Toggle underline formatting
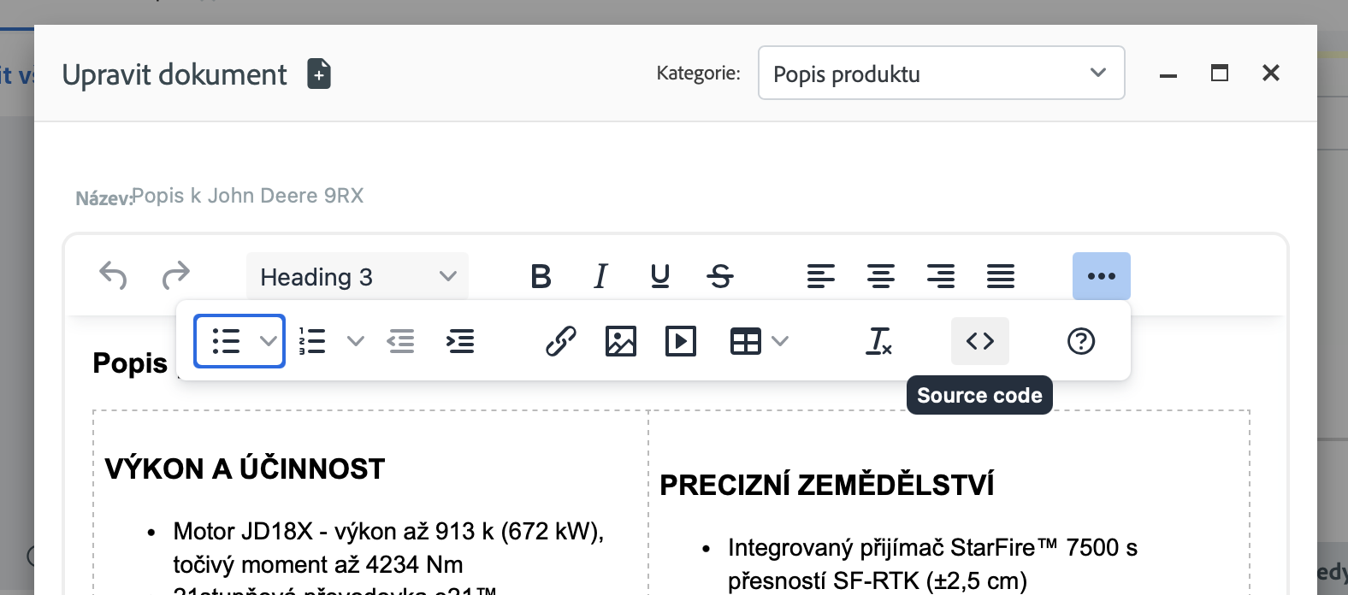 [x=660, y=276]
